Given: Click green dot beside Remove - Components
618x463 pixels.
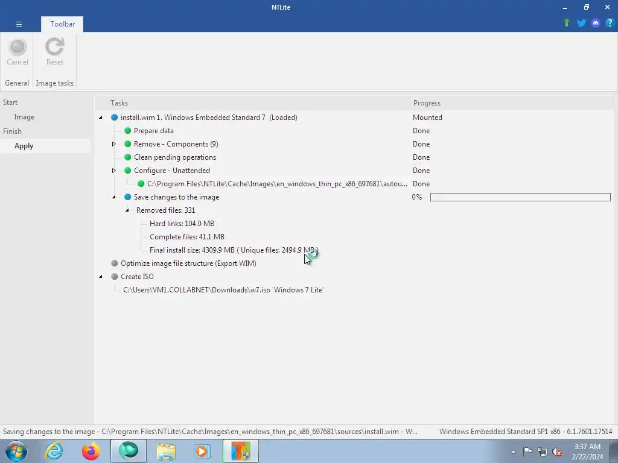Looking at the screenshot, I should (128, 144).
